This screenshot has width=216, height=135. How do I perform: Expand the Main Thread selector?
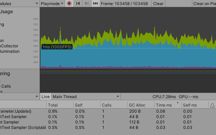click(x=86, y=97)
